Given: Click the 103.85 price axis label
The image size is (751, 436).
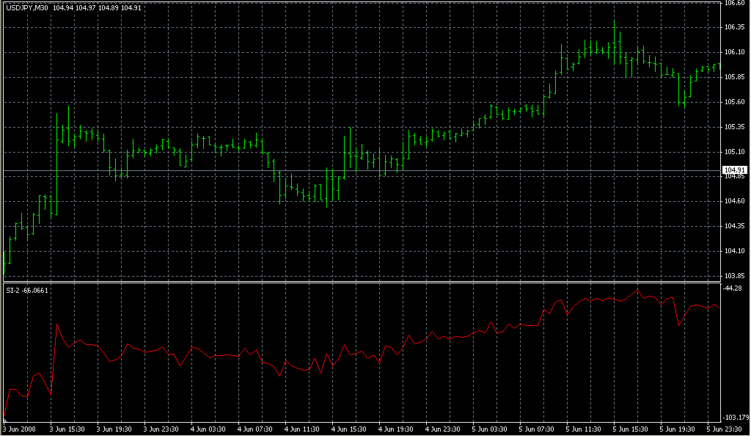Looking at the screenshot, I should coord(734,276).
